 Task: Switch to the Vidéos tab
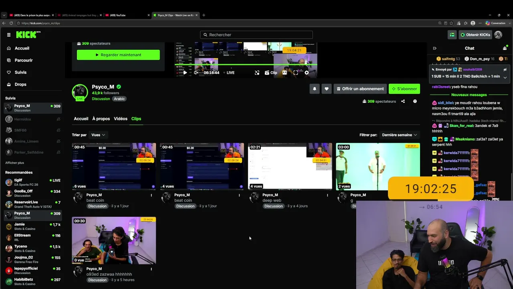[121, 119]
